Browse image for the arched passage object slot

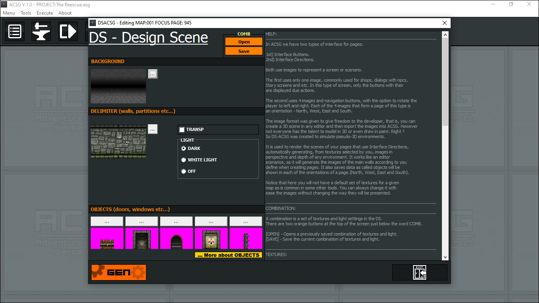tap(176, 221)
